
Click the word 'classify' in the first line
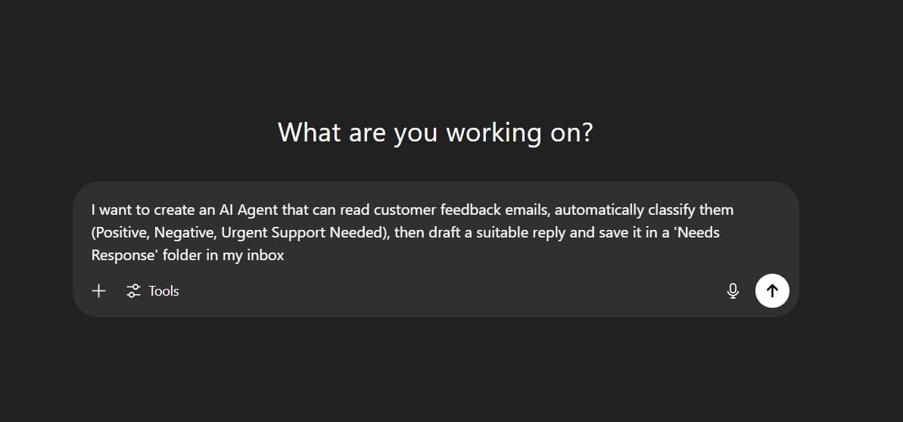click(x=671, y=210)
